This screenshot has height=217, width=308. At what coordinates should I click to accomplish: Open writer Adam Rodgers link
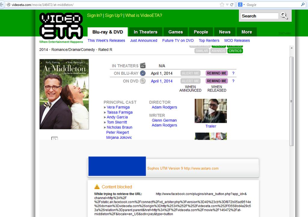click(x=165, y=125)
